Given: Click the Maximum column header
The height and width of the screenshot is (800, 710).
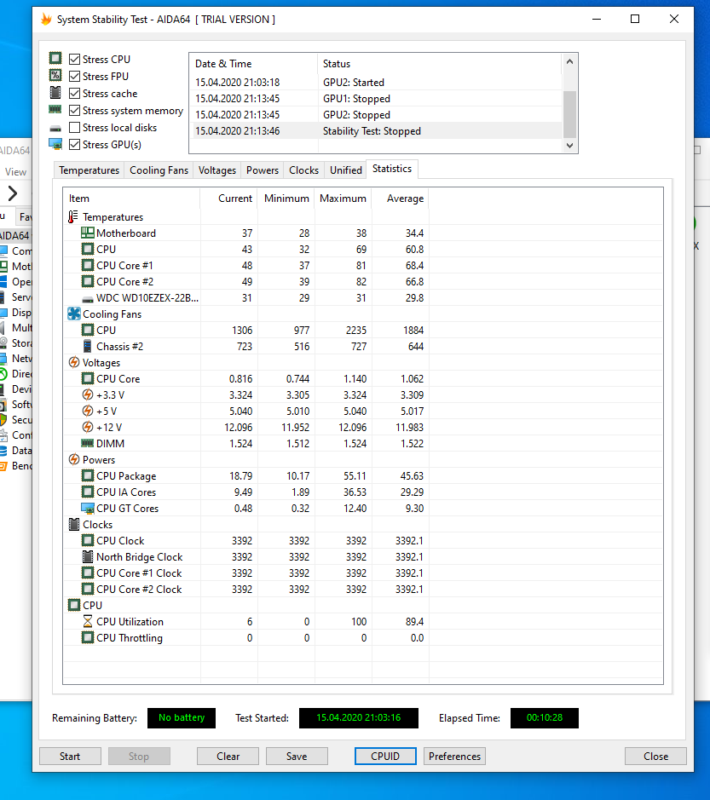Looking at the screenshot, I should tap(343, 199).
